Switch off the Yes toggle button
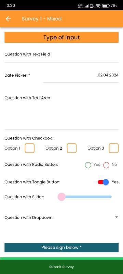 (103, 182)
